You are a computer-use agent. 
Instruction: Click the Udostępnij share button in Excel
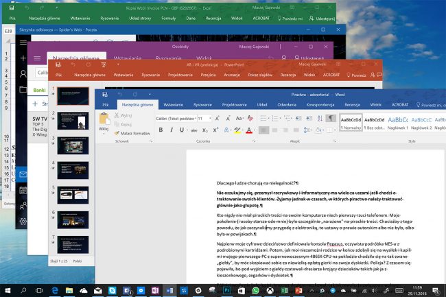322,19
